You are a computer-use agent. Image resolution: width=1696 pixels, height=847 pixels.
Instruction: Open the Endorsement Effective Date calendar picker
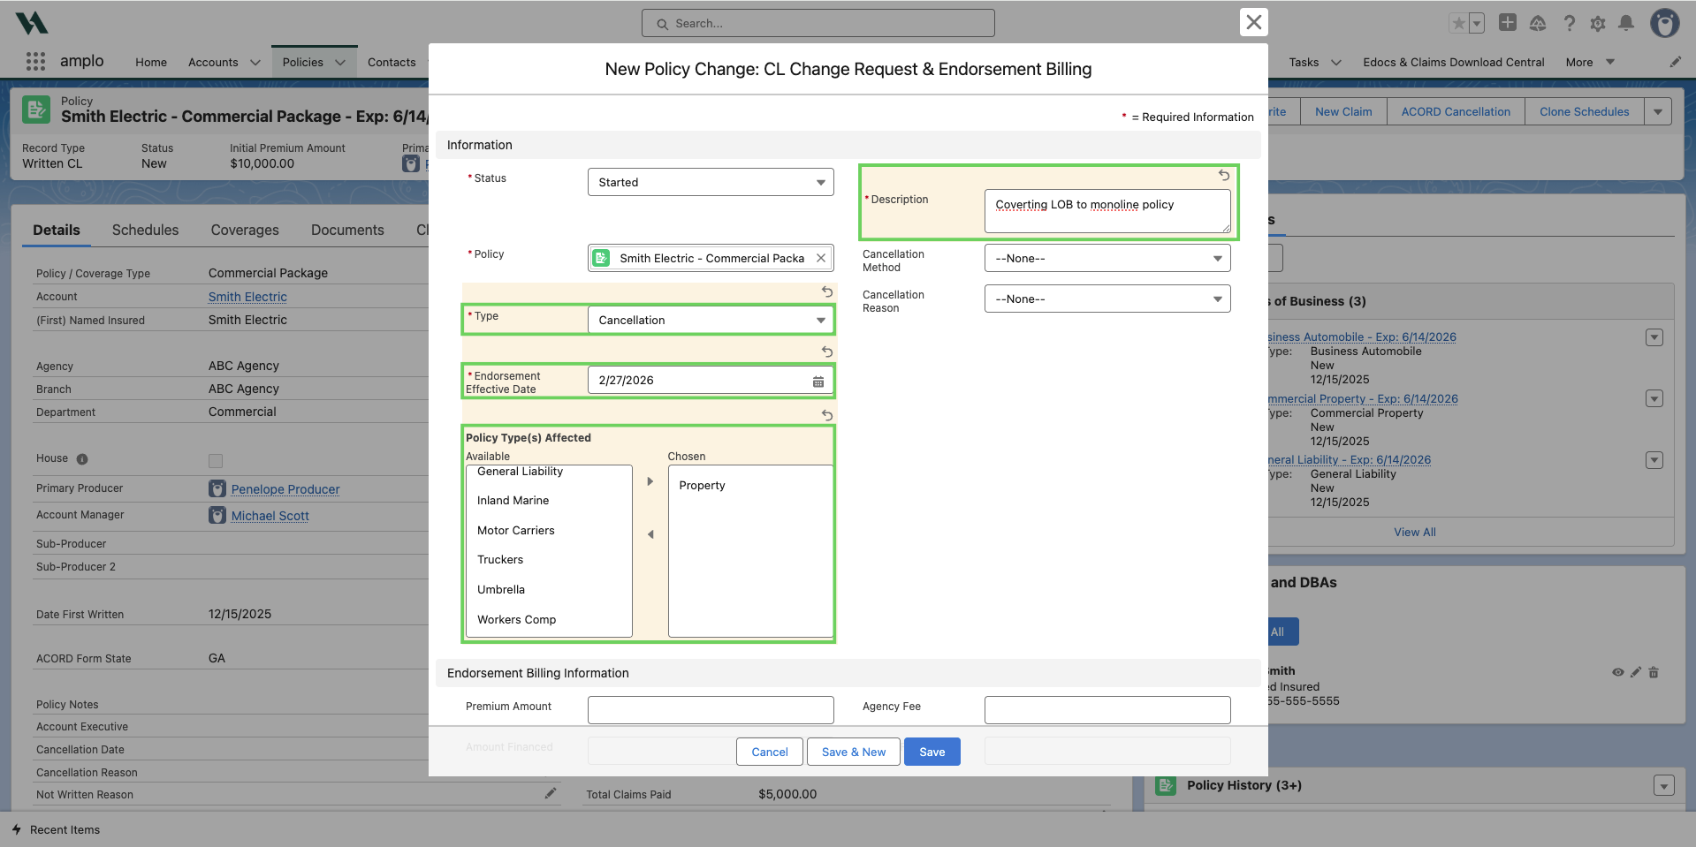pos(818,382)
